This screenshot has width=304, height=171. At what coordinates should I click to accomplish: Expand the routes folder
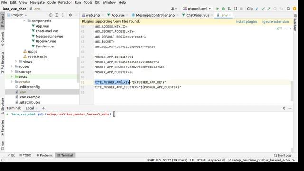point(12,66)
